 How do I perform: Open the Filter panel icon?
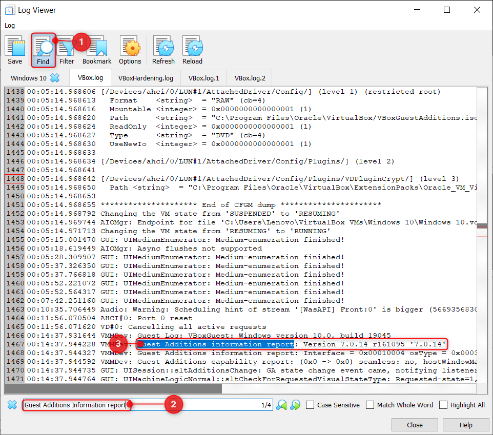pyautogui.click(x=67, y=50)
